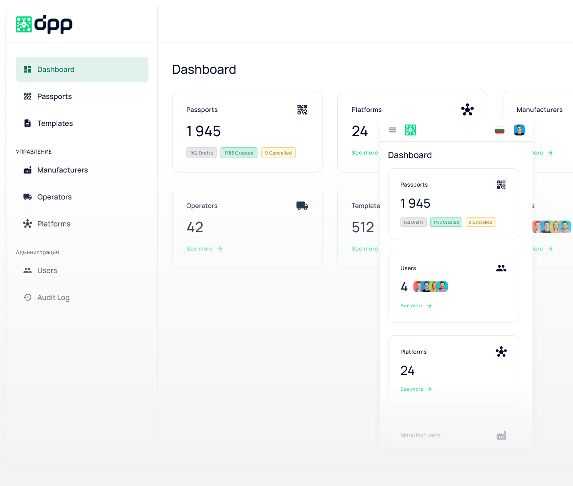Switch language via the Bulgarian flag icon
The width and height of the screenshot is (573, 486).
click(500, 130)
